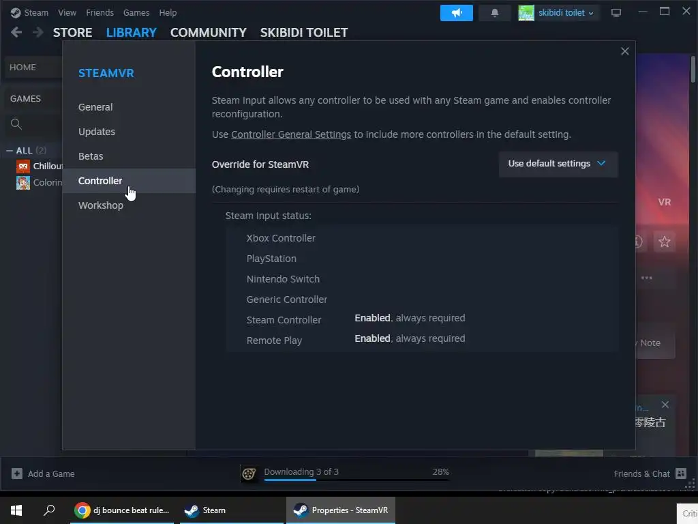698x524 pixels.
Task: Select Updates in the properties sidebar
Action: click(129, 132)
